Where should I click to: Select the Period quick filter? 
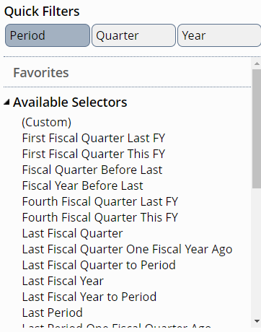tap(48, 35)
